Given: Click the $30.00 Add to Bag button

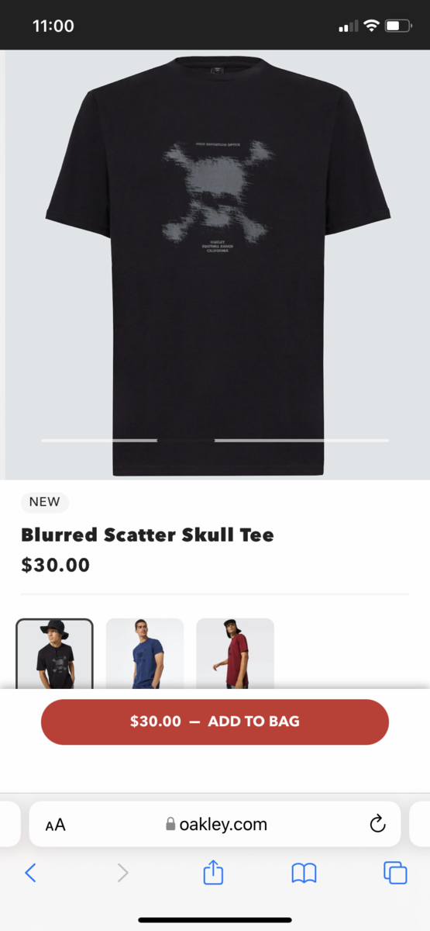Looking at the screenshot, I should point(215,722).
